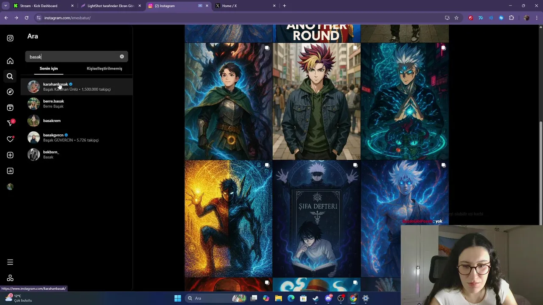This screenshot has height=305, width=543.
Task: Open Shazam extension icon
Action: click(501, 18)
